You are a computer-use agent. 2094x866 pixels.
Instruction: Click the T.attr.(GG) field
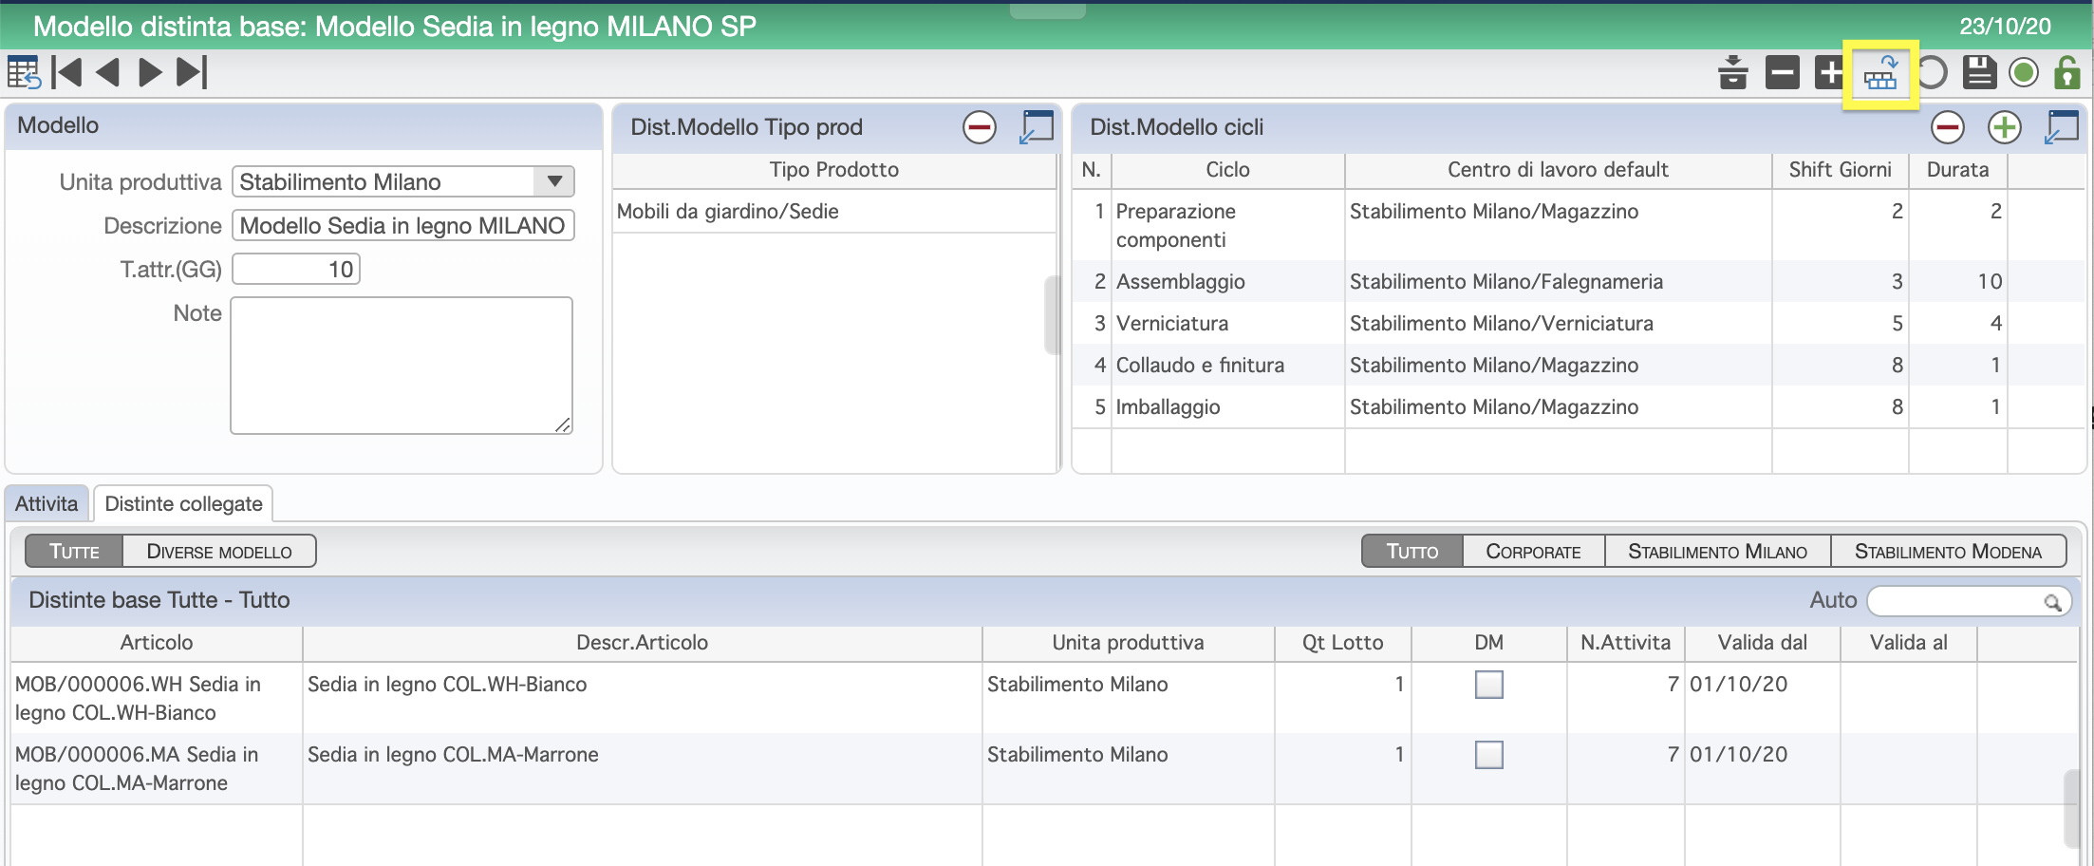tap(296, 269)
